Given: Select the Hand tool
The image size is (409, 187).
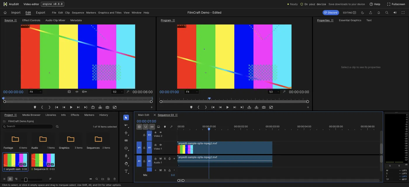Looking at the screenshot, I should (x=126, y=163).
